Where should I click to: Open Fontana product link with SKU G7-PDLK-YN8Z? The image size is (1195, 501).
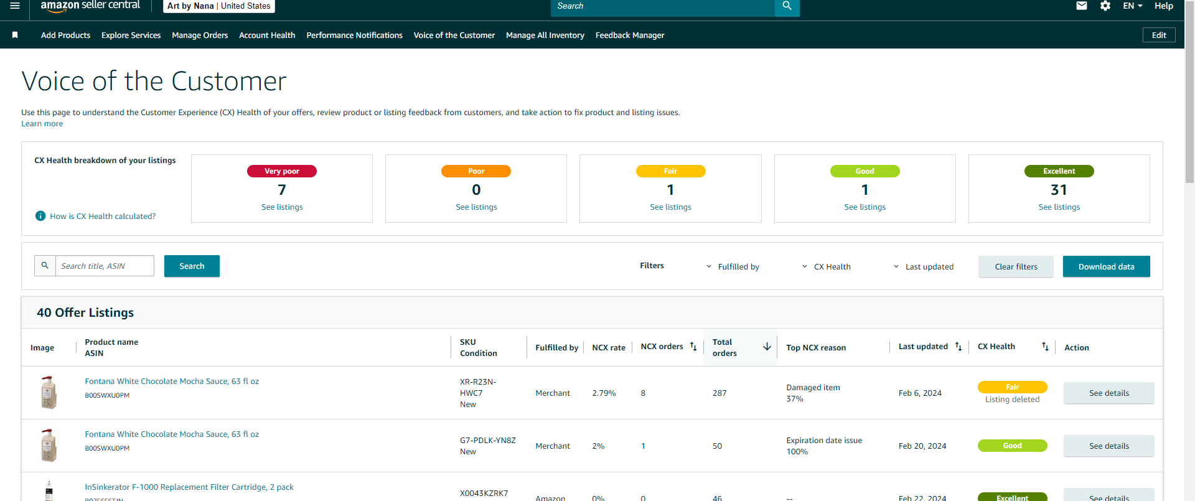[x=172, y=434]
